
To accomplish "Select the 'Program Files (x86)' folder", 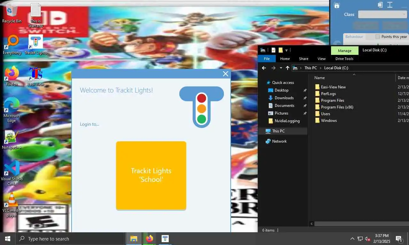I will 337,107.
